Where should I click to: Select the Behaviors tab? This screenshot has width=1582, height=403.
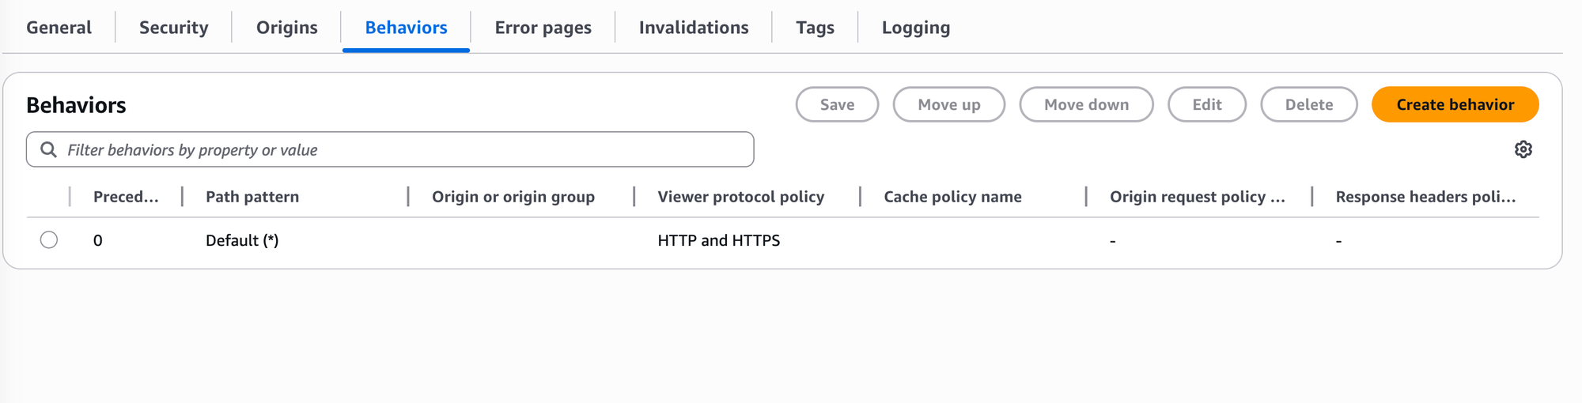(406, 28)
